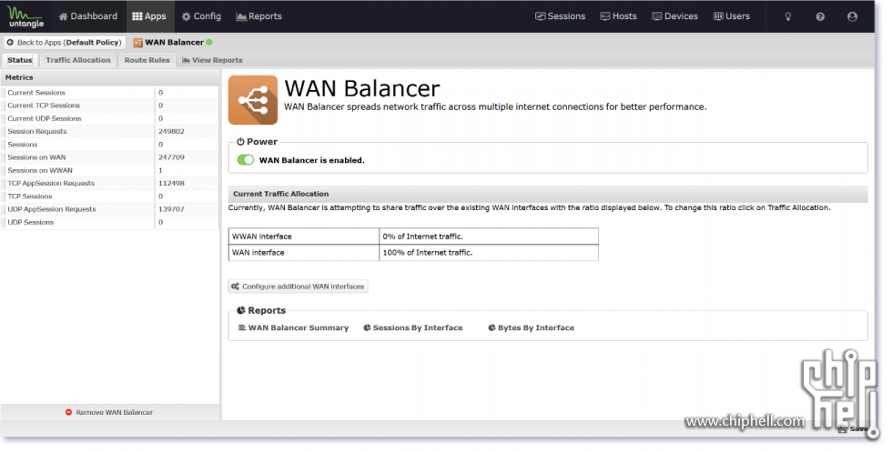The width and height of the screenshot is (892, 453).
Task: Open the account profile icon
Action: coord(852,16)
